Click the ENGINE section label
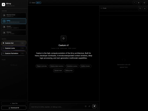Viewport: 148px width, 111px height. [4, 11]
